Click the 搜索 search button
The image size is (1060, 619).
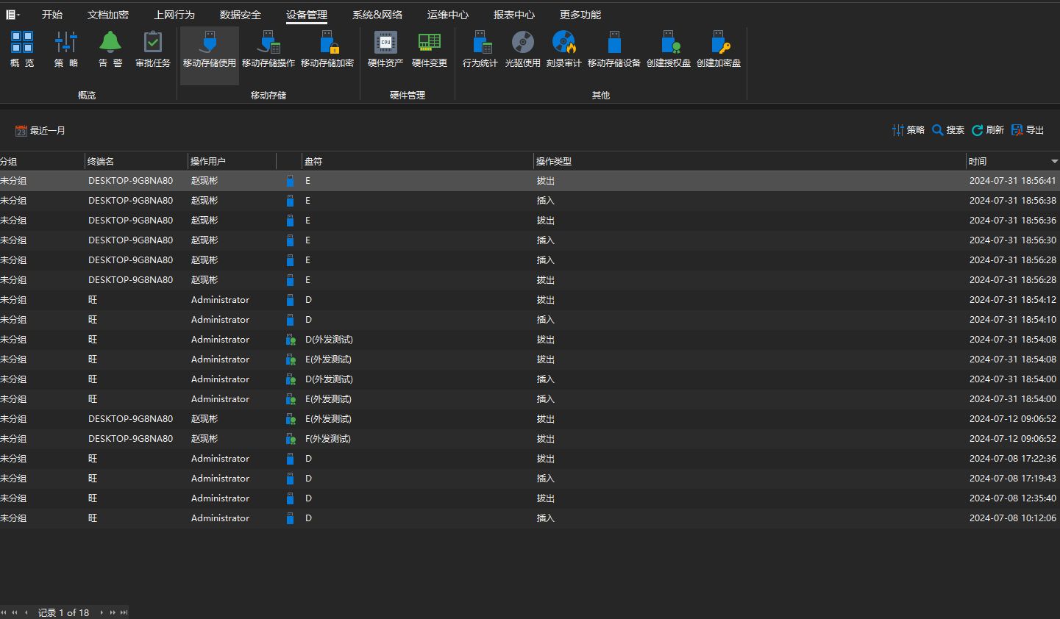948,130
